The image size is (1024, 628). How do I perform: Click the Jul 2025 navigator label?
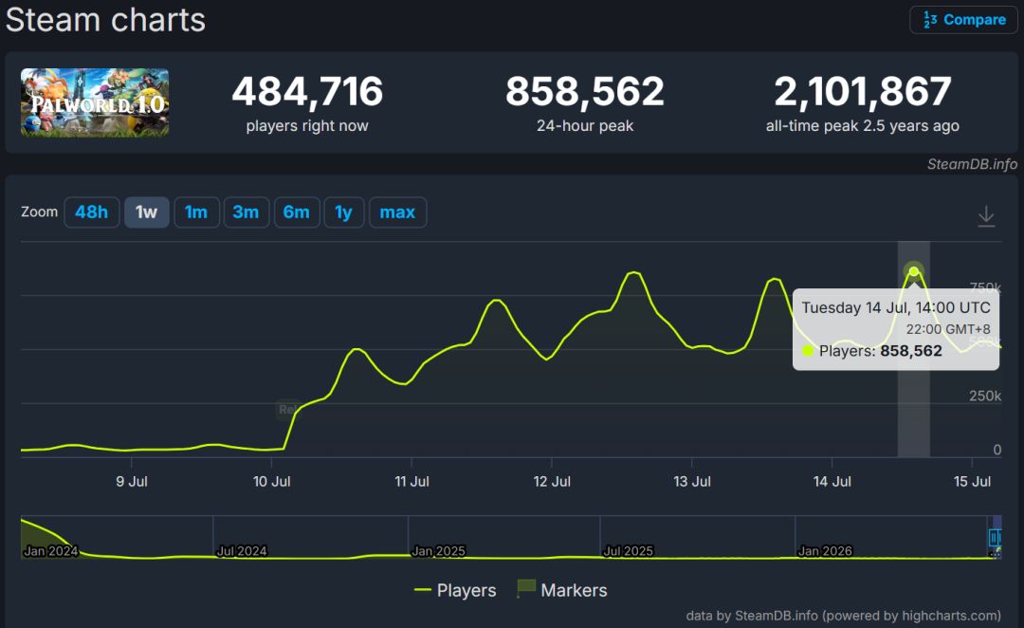(629, 551)
